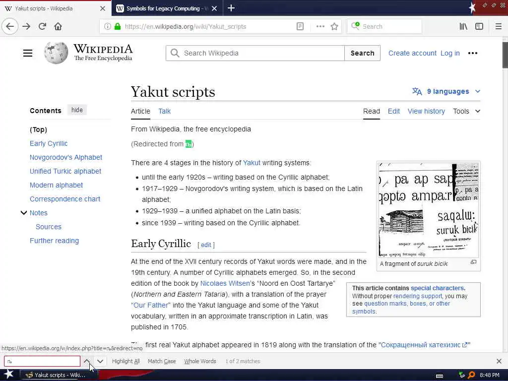
Task: Click the network tray icon
Action: pos(462,375)
